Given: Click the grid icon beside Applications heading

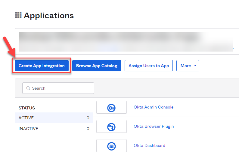Looking at the screenshot, I should pos(18,15).
